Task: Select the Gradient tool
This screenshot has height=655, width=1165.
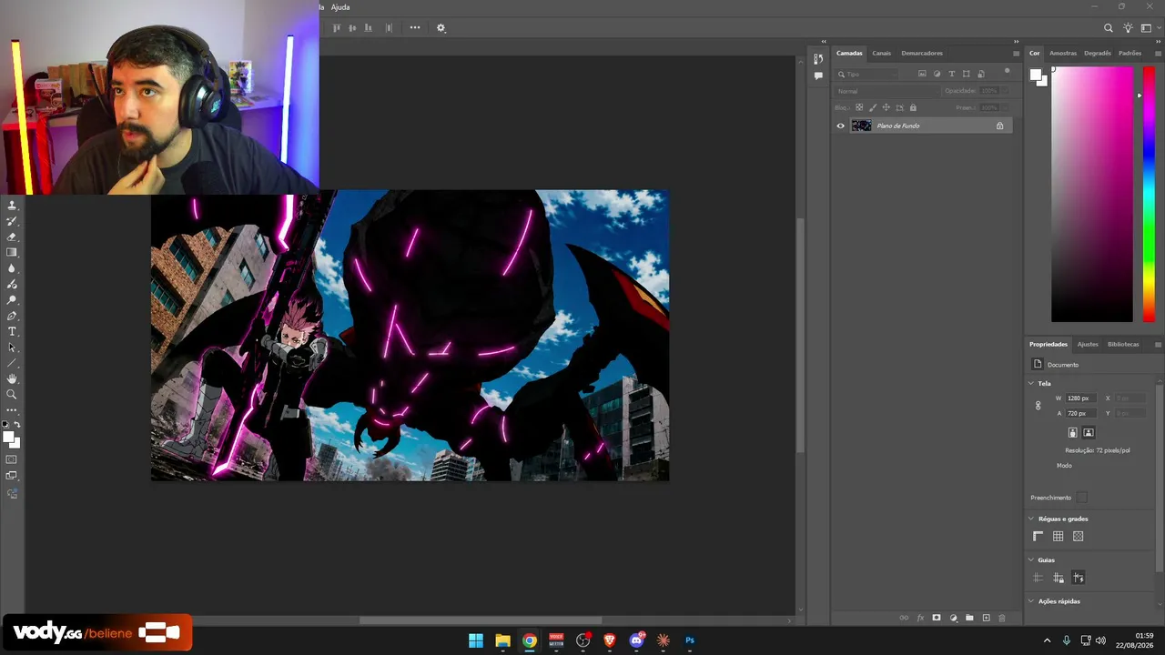Action: (x=12, y=253)
